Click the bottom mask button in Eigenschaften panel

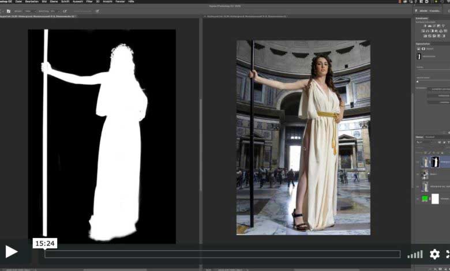click(438, 101)
